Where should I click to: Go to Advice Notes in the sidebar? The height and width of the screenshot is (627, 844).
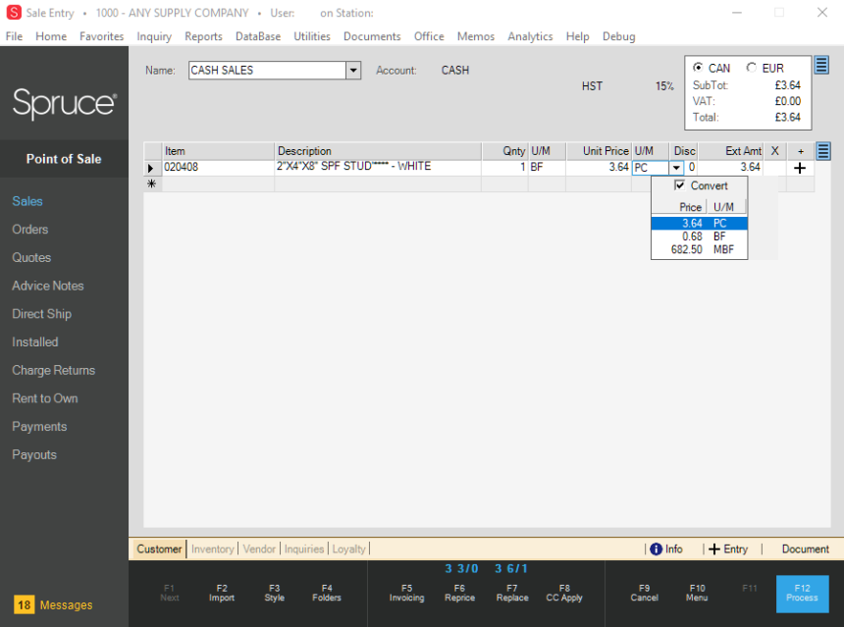point(48,286)
